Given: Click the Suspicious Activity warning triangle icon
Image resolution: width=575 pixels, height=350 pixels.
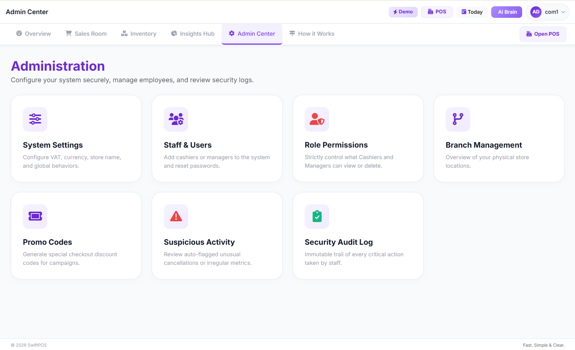Looking at the screenshot, I should click(176, 216).
